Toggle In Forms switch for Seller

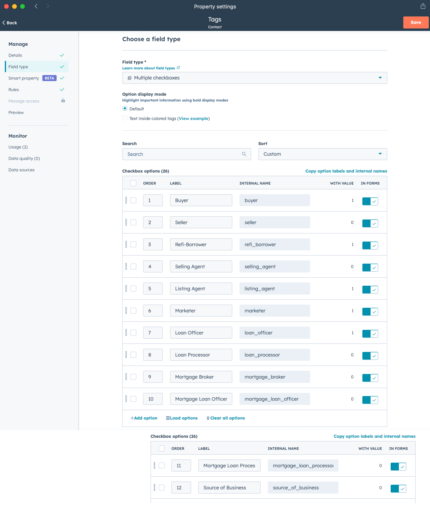(x=370, y=224)
